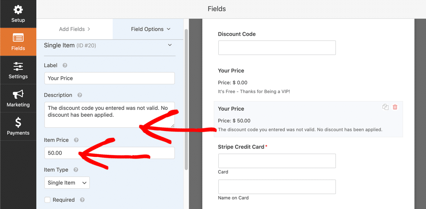Duplicate the selected Your Price field
This screenshot has height=209, width=426.
[x=385, y=107]
